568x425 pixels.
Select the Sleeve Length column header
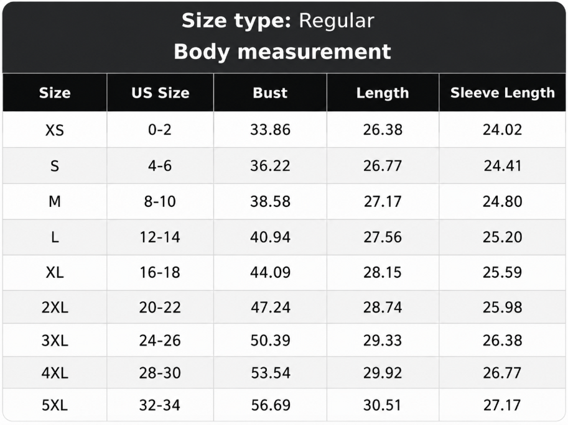pos(503,93)
